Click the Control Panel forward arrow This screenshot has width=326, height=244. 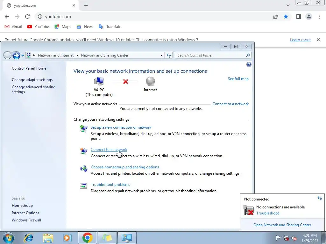16,55
